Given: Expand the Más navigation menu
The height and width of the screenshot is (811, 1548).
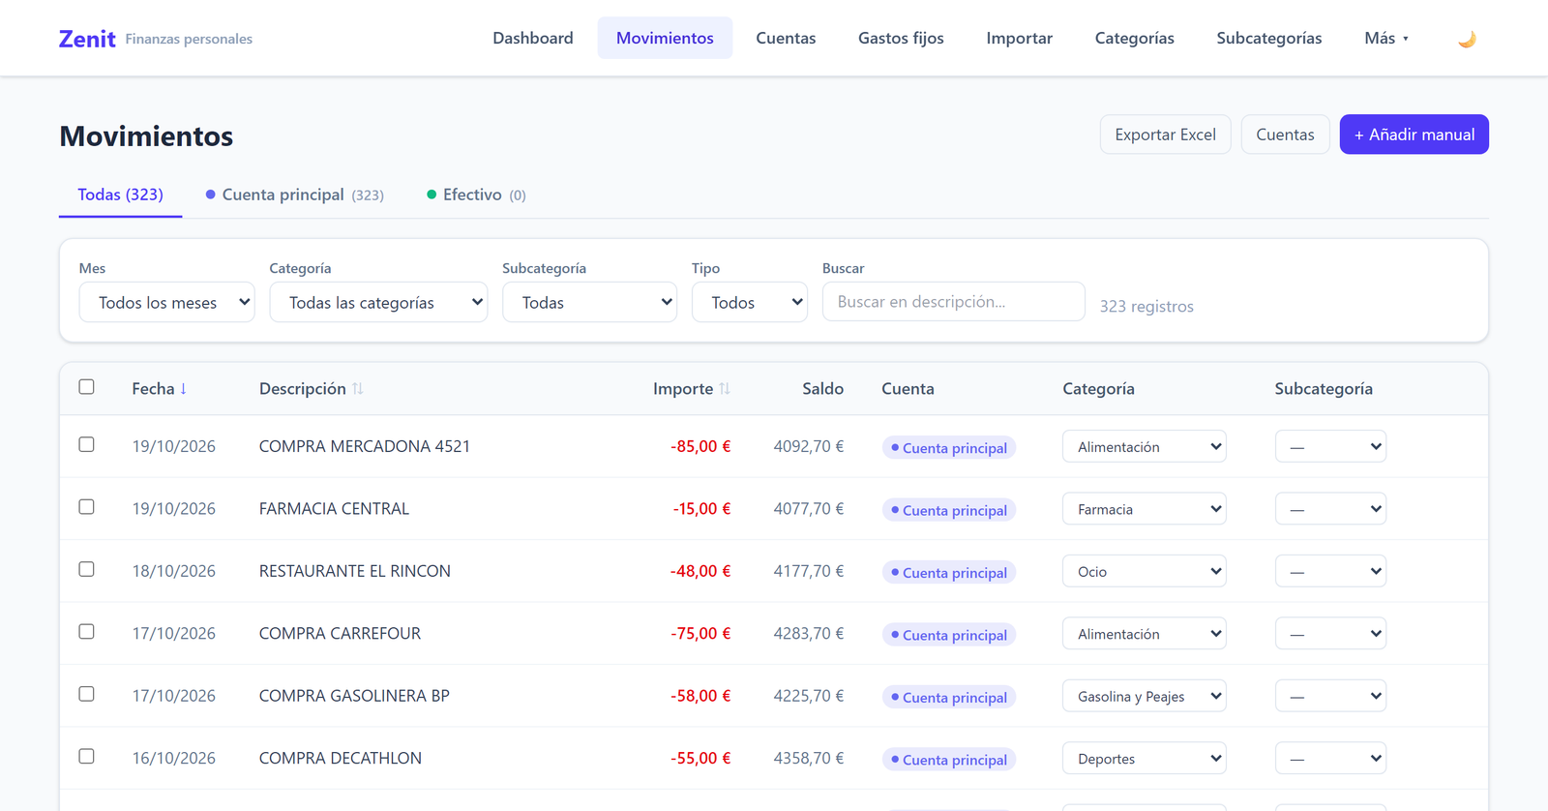Looking at the screenshot, I should [x=1386, y=38].
